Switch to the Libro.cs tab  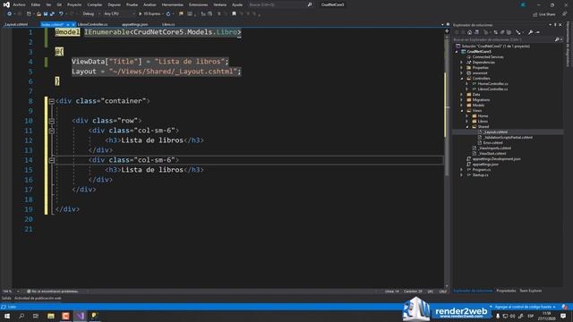click(168, 24)
